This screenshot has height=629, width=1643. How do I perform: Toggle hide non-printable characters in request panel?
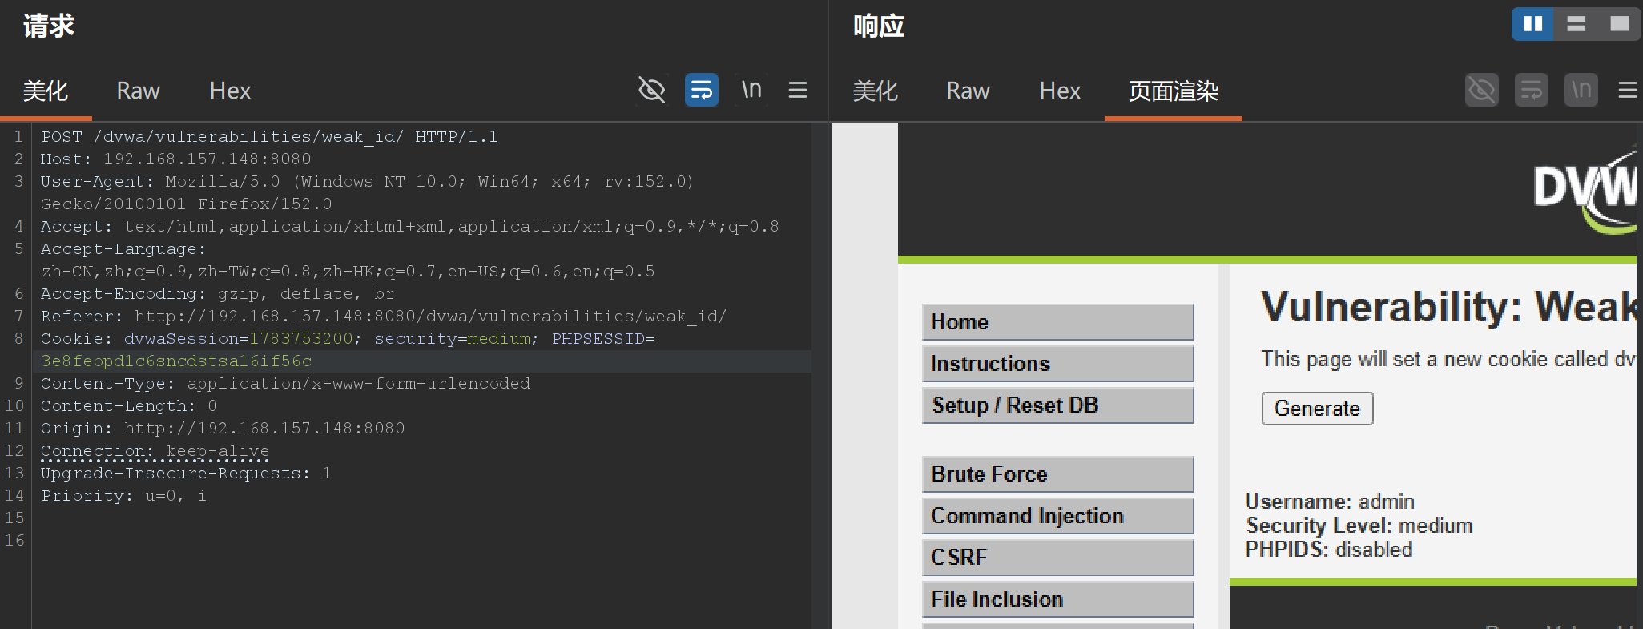coord(651,90)
